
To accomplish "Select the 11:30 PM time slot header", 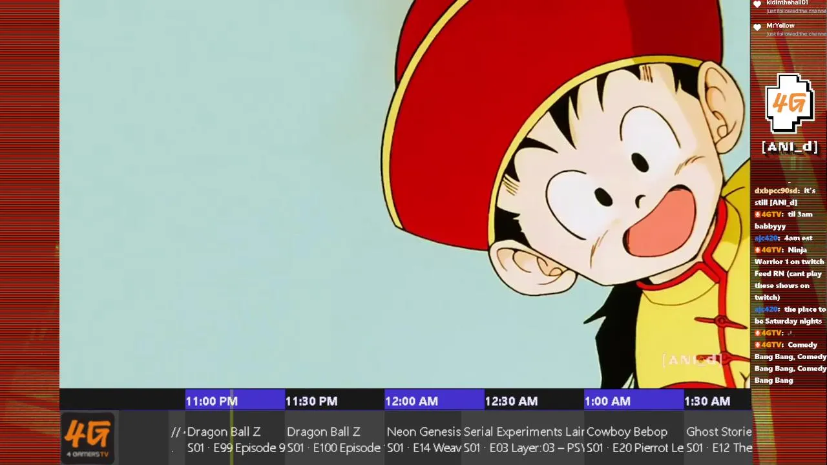I will point(335,401).
